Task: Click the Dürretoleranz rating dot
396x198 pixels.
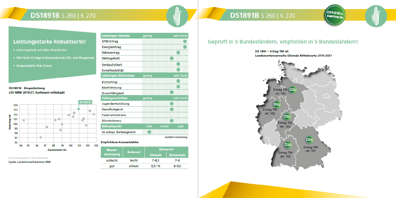Action: pyautogui.click(x=172, y=121)
